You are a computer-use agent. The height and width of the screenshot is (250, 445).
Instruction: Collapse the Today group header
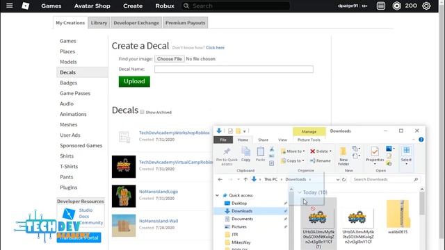300,192
